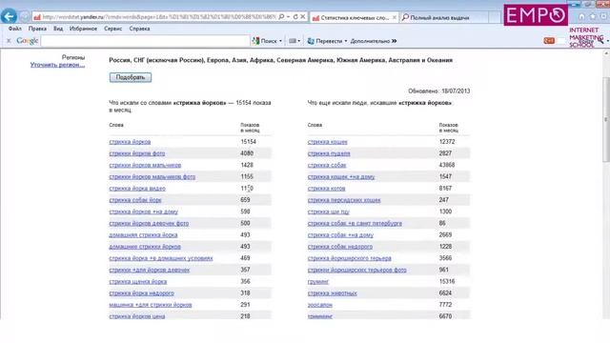Open link 'стрижка котов'

click(326, 189)
